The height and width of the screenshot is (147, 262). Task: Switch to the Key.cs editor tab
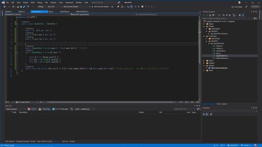coord(51,11)
